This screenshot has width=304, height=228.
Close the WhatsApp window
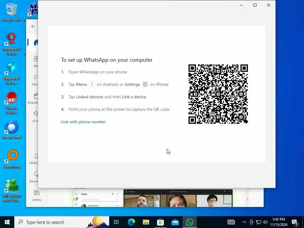268,5
